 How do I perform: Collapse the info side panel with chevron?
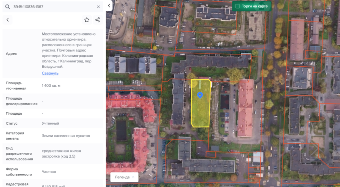click(x=109, y=6)
